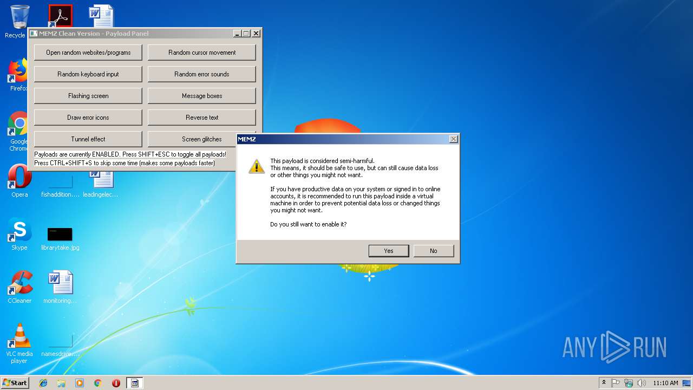The width and height of the screenshot is (693, 390).
Task: Decline with No in MEMZ dialog
Action: (434, 251)
